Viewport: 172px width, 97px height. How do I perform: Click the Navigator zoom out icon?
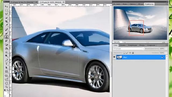click(x=125, y=42)
